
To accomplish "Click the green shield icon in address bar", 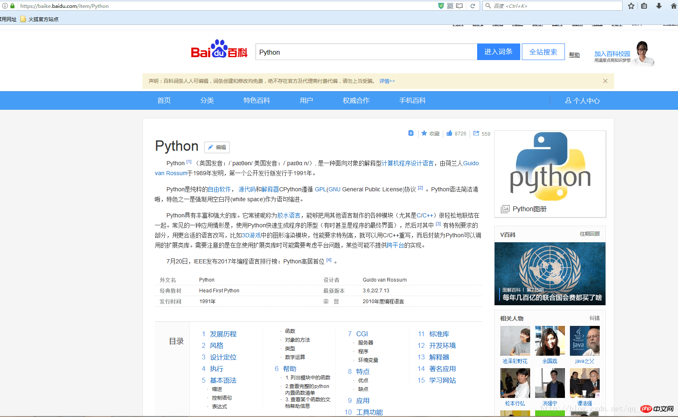I will 441,6.
